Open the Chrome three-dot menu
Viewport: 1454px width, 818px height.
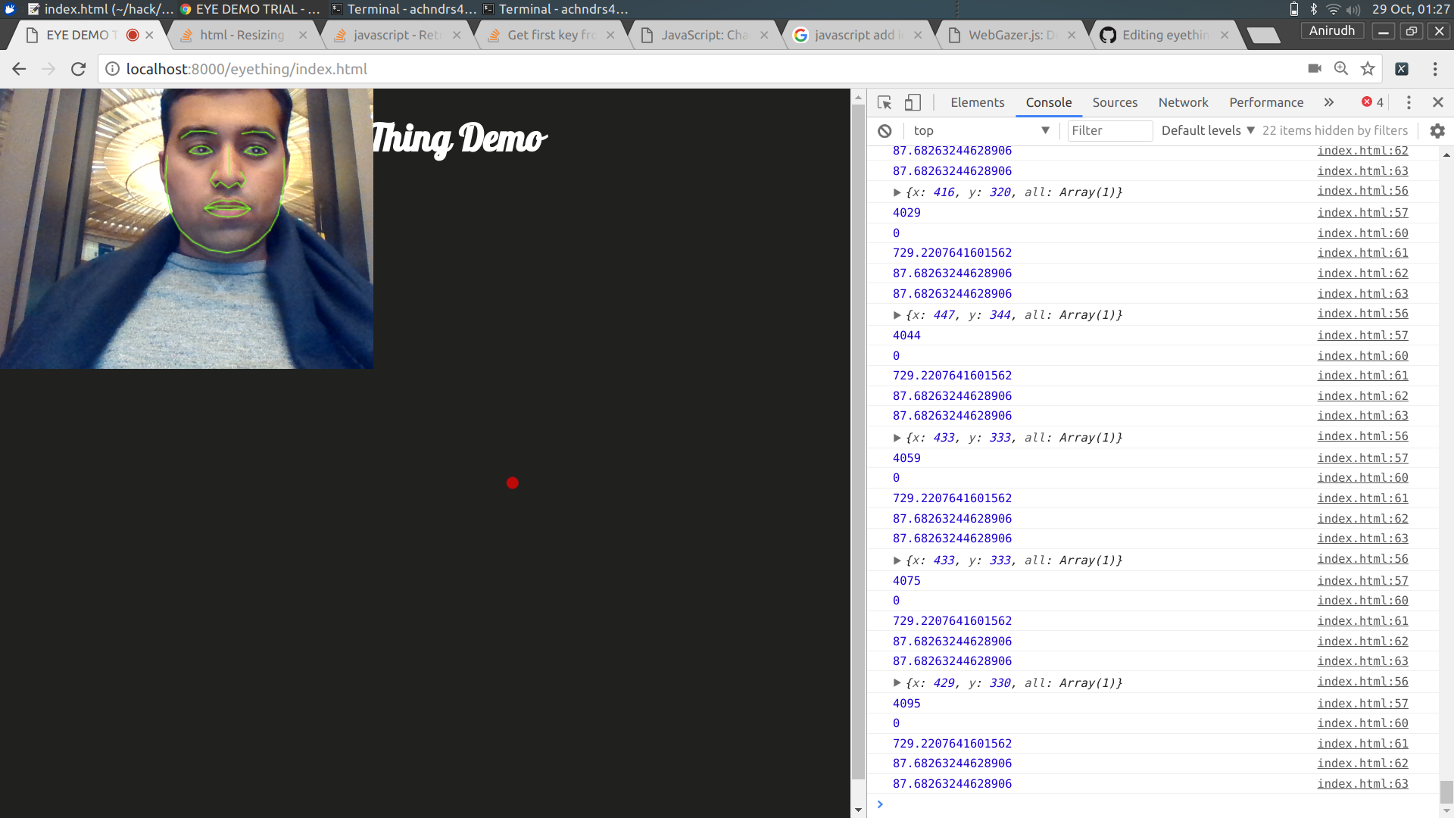pos(1434,69)
